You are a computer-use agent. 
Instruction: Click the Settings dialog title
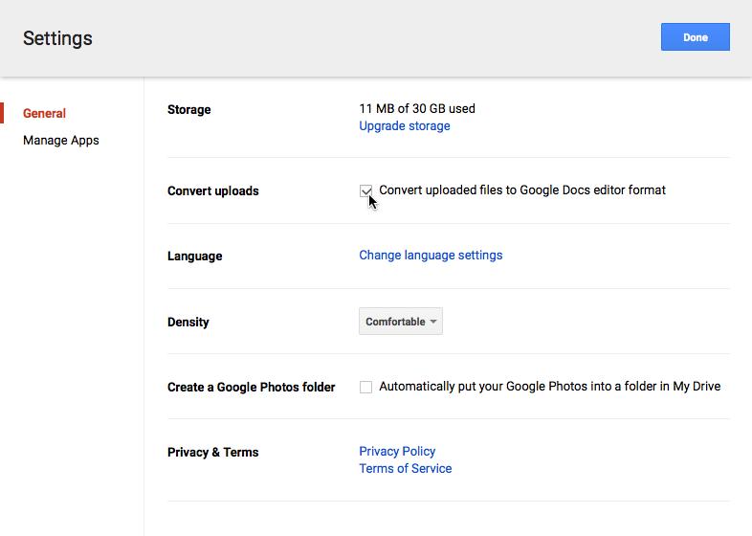[x=57, y=38]
